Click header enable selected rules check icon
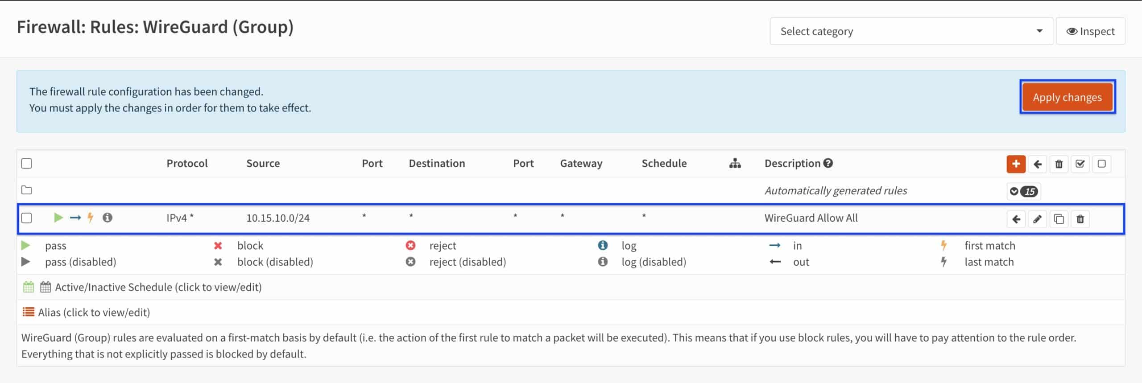 pos(1080,164)
